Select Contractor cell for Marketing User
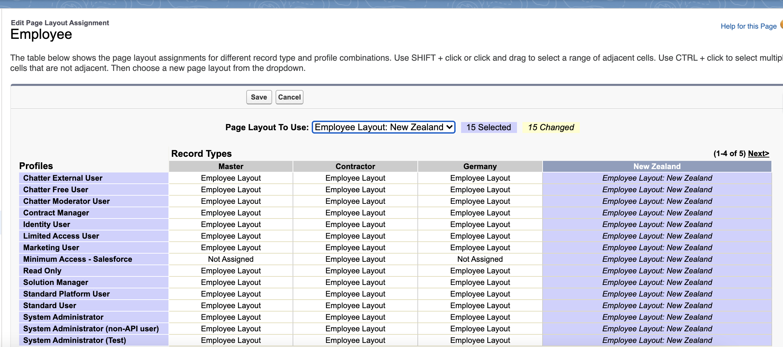The image size is (783, 347). (355, 247)
